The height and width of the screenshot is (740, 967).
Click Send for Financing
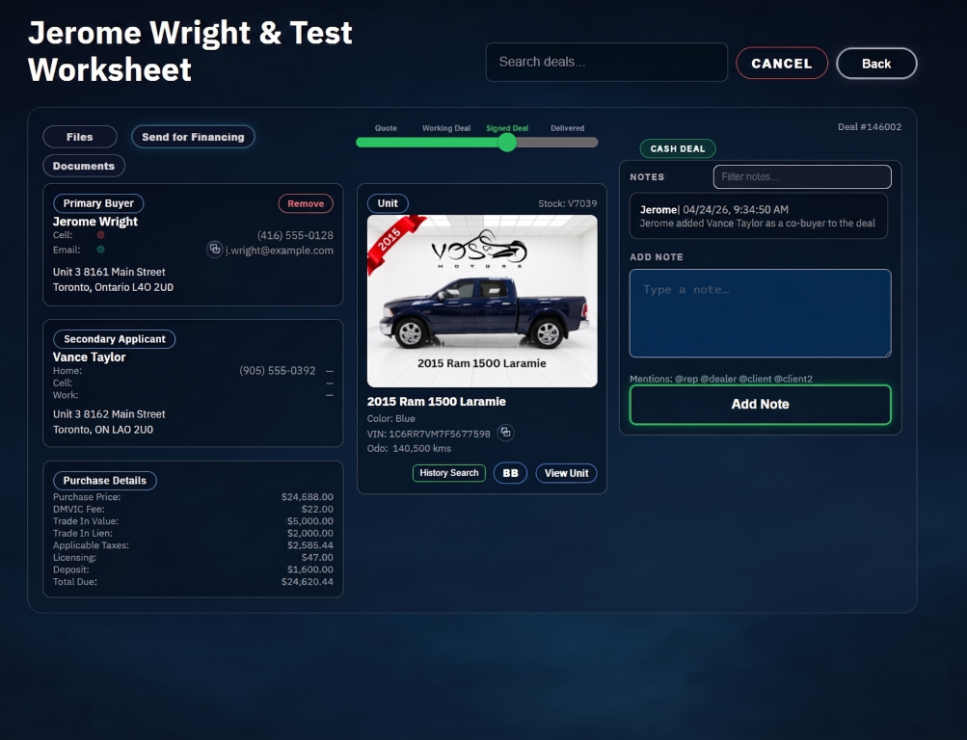point(192,136)
